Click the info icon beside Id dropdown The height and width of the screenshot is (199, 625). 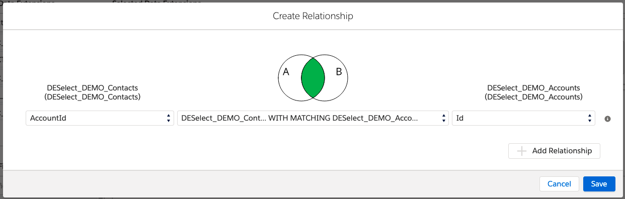click(x=607, y=119)
